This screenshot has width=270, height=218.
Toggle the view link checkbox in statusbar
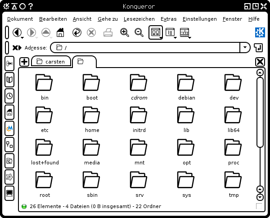coord(259,206)
